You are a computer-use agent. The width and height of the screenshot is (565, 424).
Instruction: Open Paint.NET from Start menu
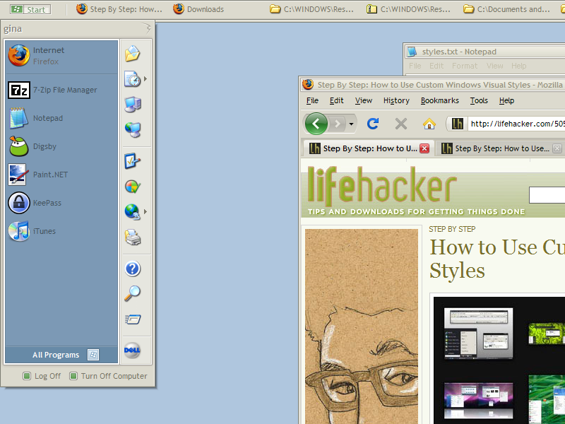[61, 175]
